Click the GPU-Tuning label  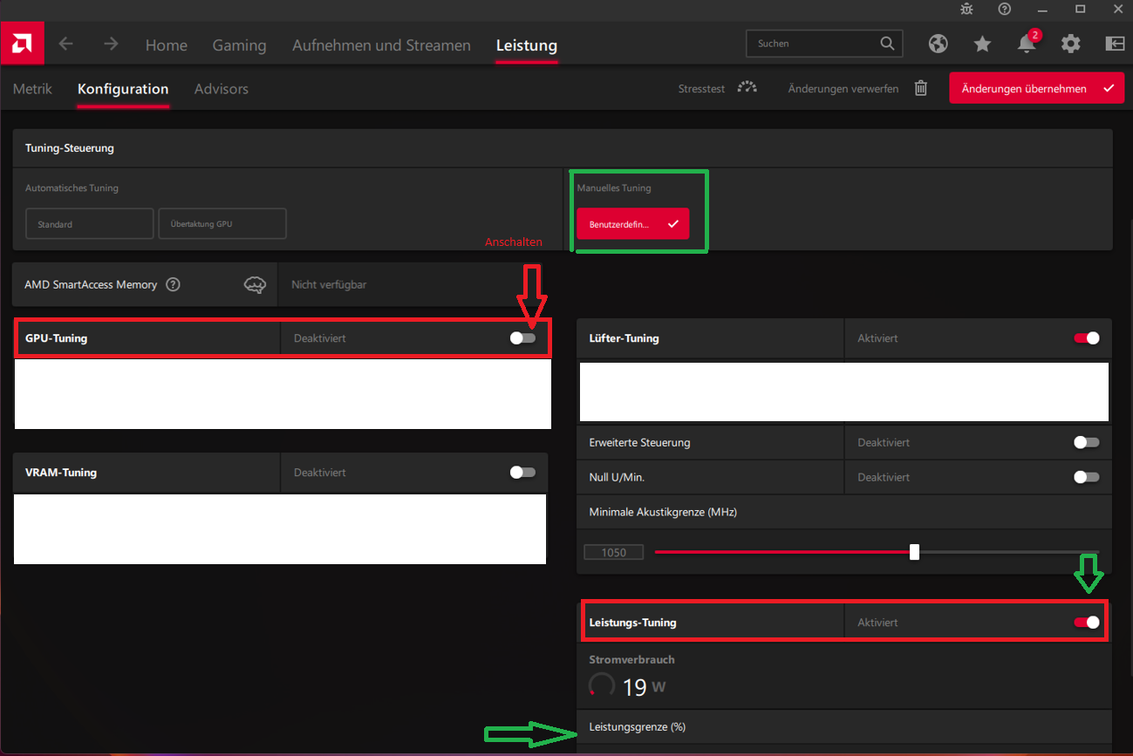[x=57, y=337]
